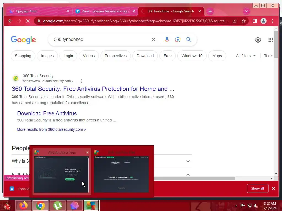
Task: Click the forward navigation arrow
Action: coord(19,21)
